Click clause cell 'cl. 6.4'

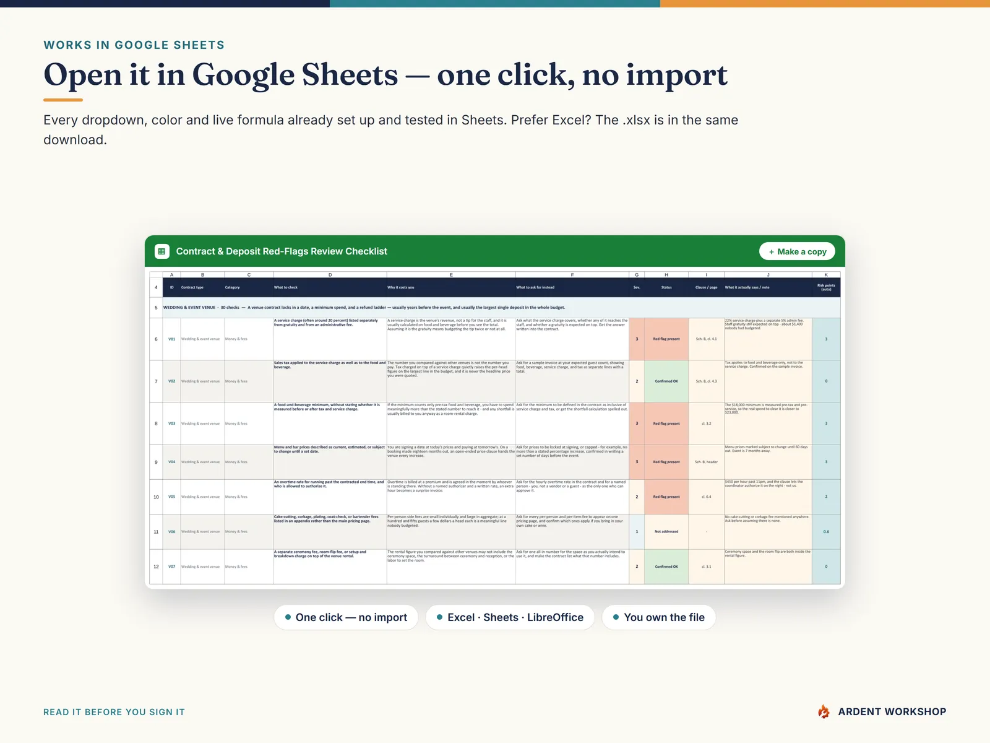[x=706, y=497]
